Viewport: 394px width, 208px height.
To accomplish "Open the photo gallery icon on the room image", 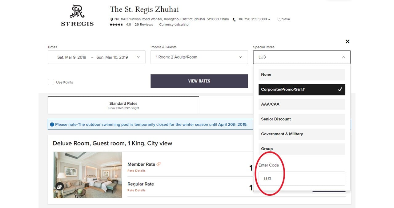I will (x=60, y=186).
